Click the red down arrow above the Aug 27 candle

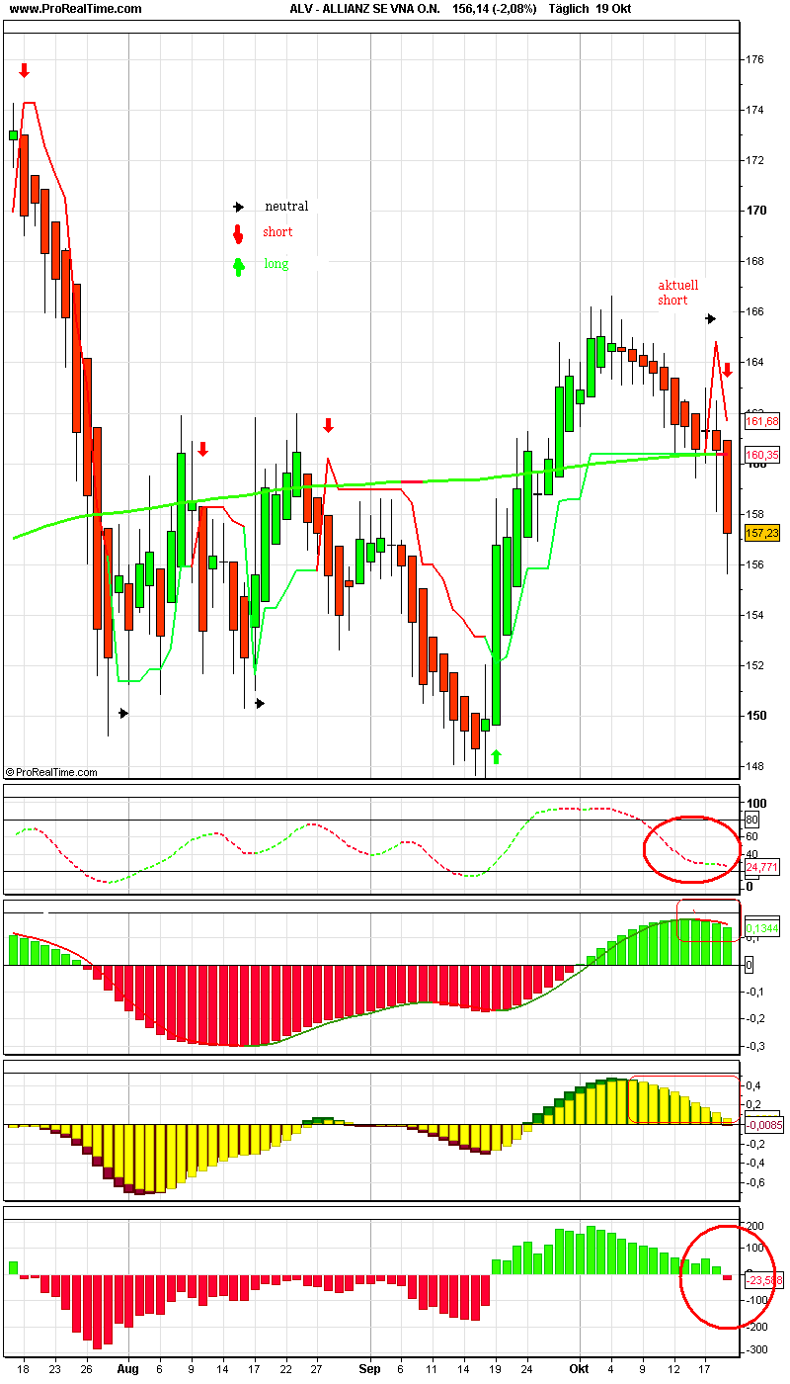tap(328, 425)
